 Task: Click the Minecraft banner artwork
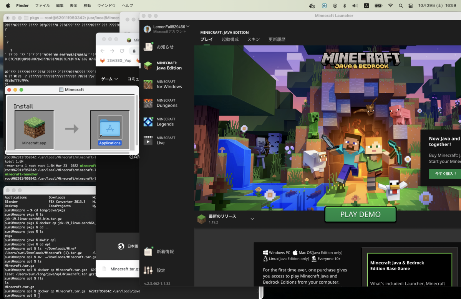(327, 128)
